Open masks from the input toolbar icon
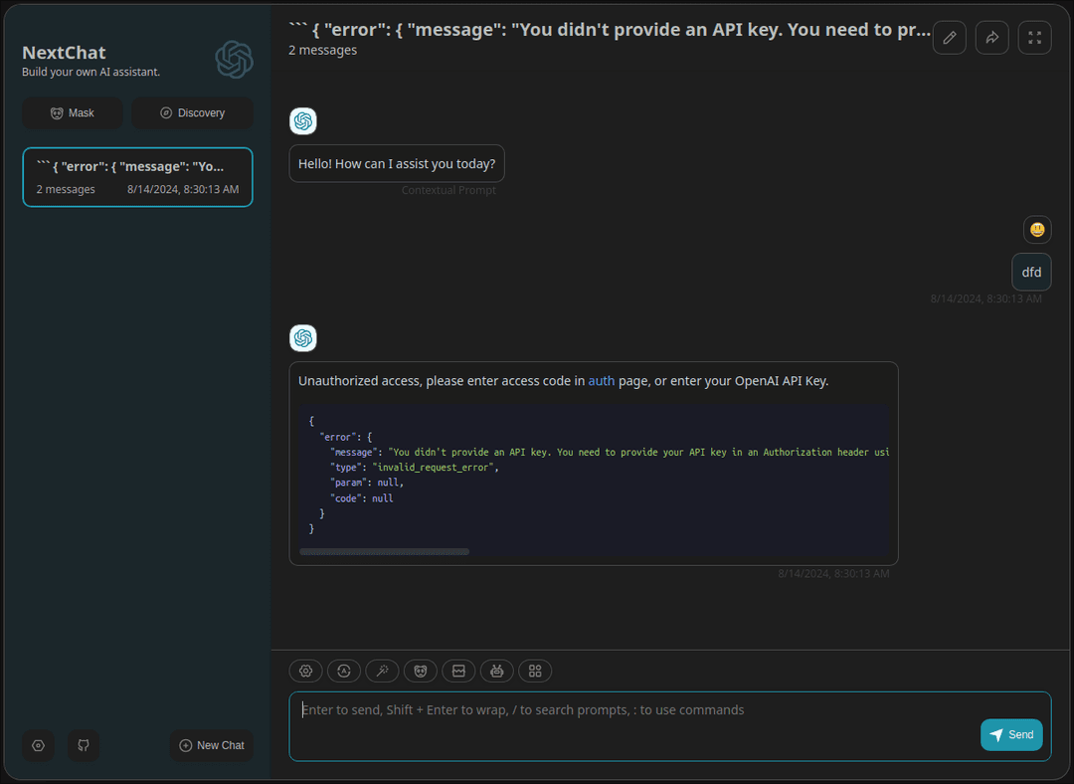The height and width of the screenshot is (784, 1074). [421, 671]
